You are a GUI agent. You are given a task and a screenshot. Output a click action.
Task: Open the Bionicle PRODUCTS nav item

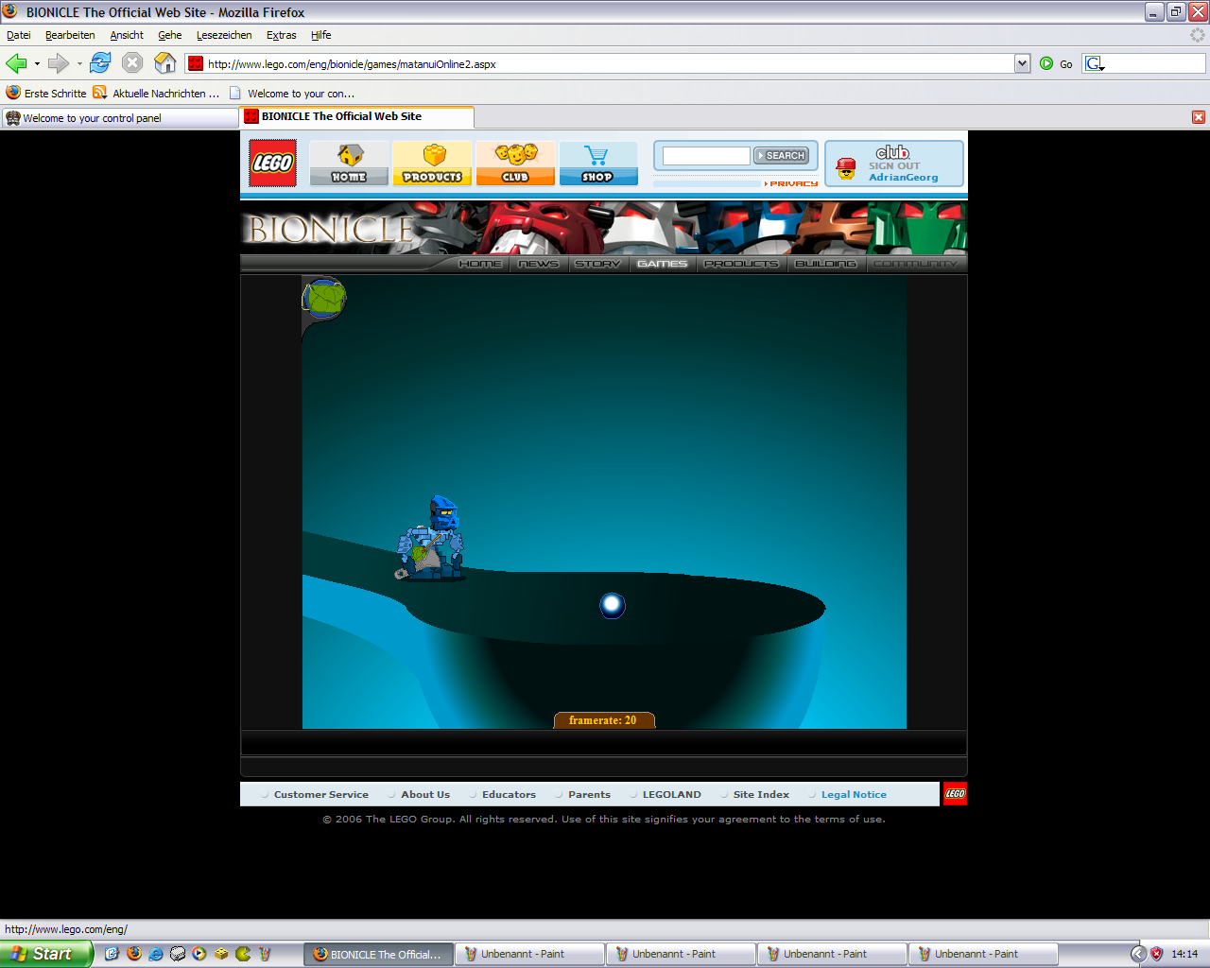pos(741,264)
